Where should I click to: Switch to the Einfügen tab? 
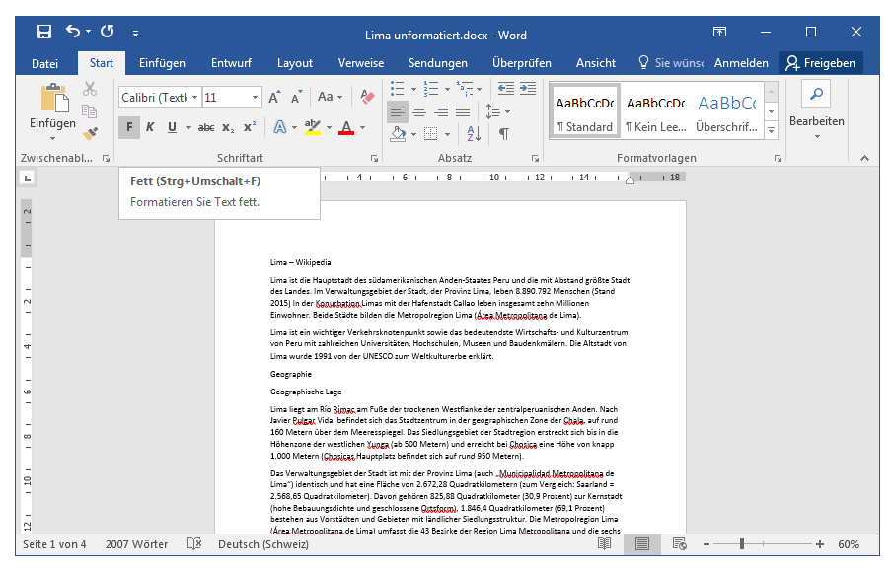(162, 63)
